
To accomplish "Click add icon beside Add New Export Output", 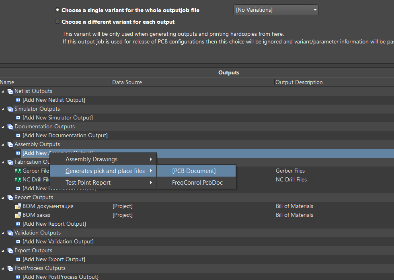I will 18,259.
